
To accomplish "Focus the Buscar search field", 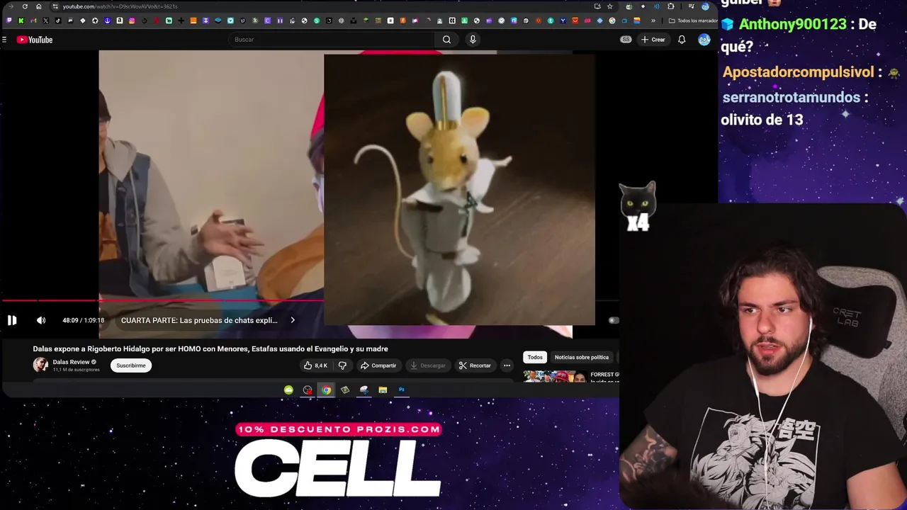I will coord(333,40).
